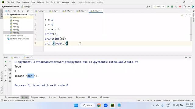Screen dimensions: 195x109
Task: Click Project panel horizontal scrollbar
Action: [x=14, y=54]
